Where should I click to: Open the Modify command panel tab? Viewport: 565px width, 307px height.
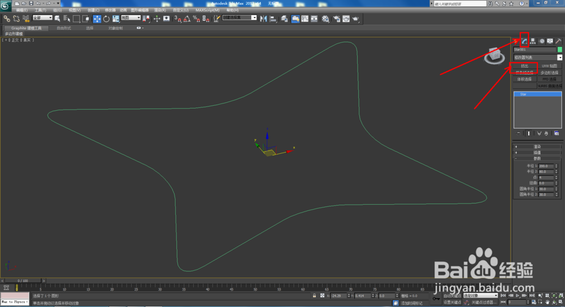coord(524,41)
